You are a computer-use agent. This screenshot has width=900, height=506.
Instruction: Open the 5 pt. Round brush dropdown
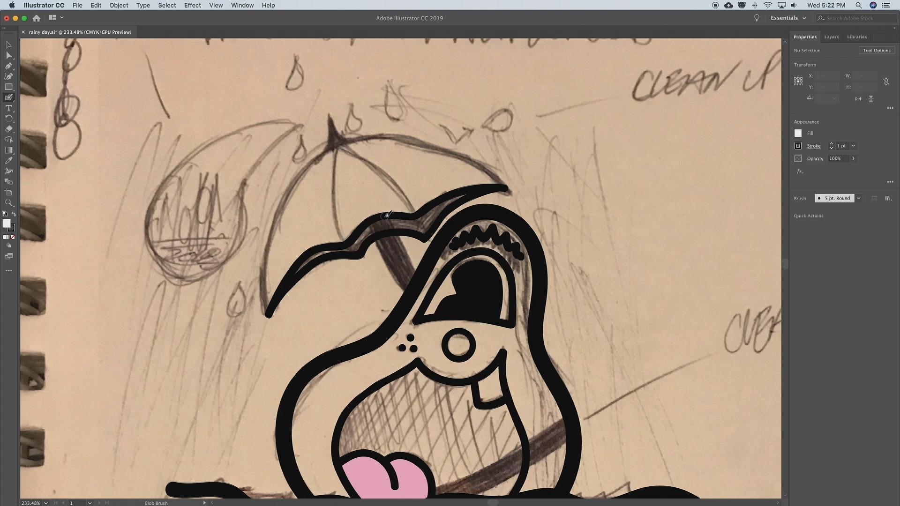[x=859, y=198]
